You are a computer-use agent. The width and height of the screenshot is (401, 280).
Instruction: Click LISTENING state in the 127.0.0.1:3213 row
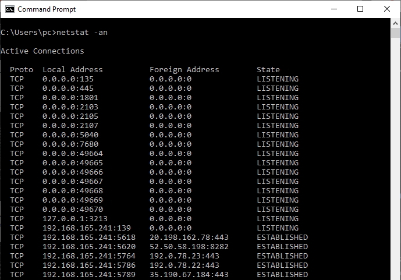tap(278, 219)
